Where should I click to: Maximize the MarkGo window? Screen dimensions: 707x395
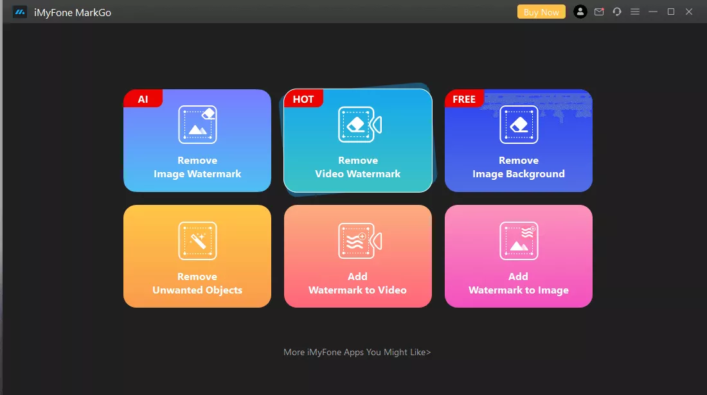point(671,12)
